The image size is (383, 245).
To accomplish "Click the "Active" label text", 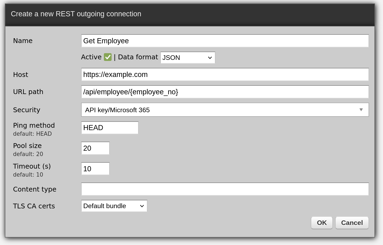I will click(x=91, y=57).
